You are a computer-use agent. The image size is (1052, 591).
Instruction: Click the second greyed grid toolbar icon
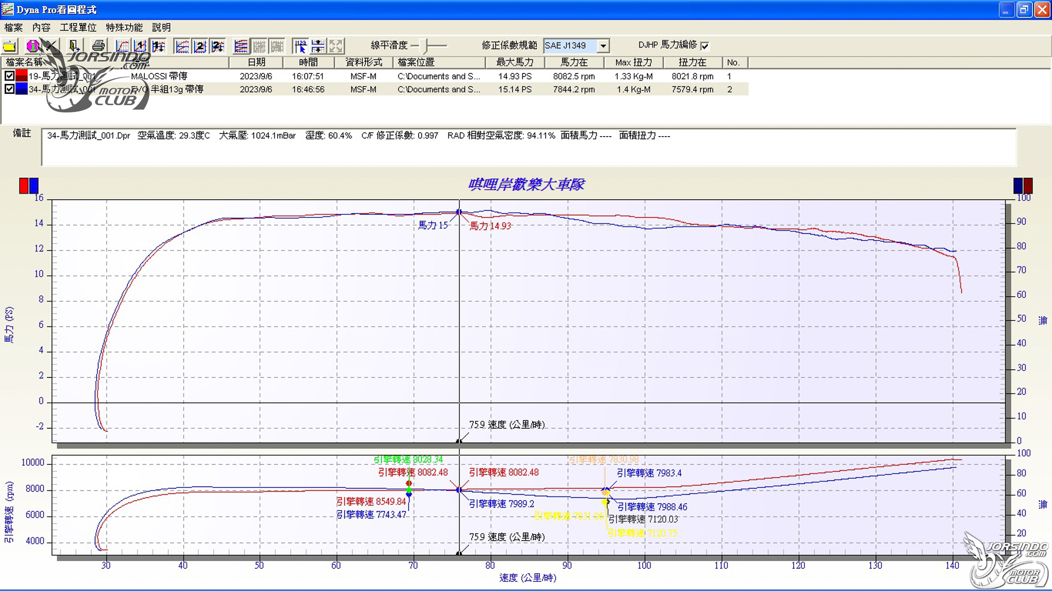click(x=277, y=46)
